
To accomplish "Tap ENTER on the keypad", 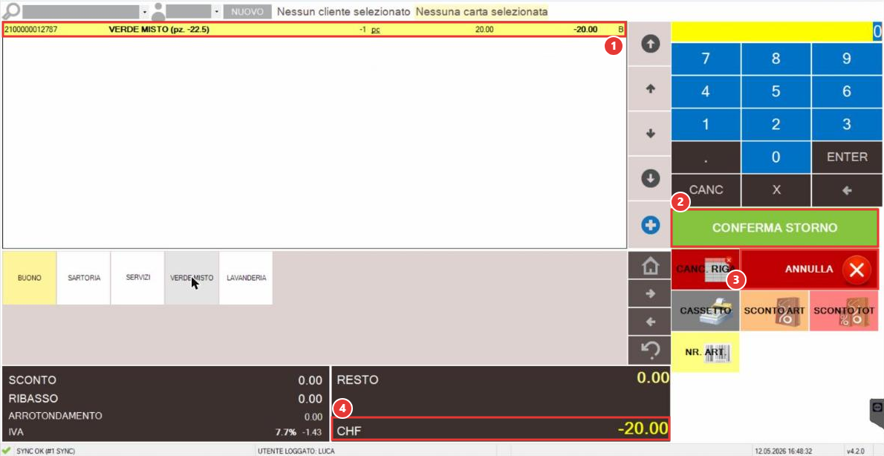I will (847, 157).
